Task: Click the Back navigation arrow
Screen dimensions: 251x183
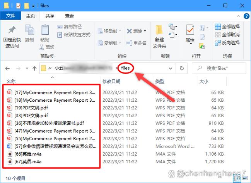Action: pos(7,69)
